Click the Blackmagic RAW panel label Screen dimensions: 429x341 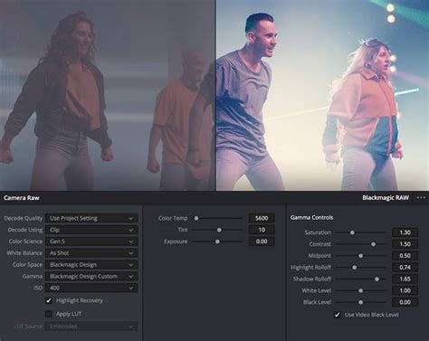[386, 198]
